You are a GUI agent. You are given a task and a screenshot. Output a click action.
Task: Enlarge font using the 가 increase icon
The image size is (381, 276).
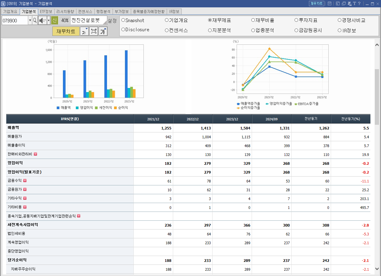pyautogui.click(x=103, y=31)
